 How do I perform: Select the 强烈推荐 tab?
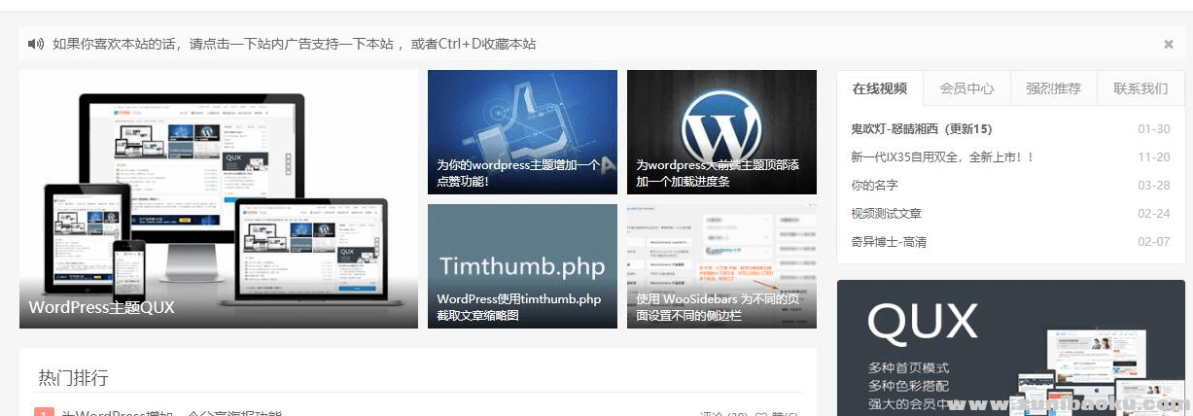(1053, 88)
